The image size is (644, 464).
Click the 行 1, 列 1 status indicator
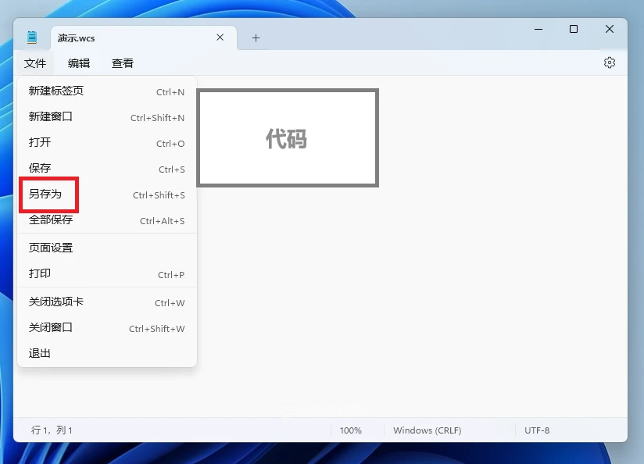(52, 430)
